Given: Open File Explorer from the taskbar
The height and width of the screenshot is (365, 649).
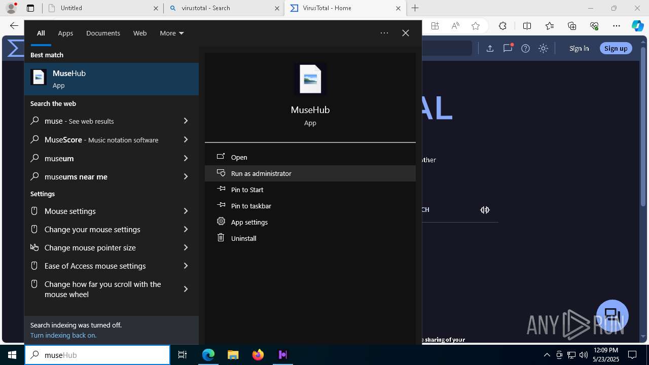Looking at the screenshot, I should (x=233, y=355).
